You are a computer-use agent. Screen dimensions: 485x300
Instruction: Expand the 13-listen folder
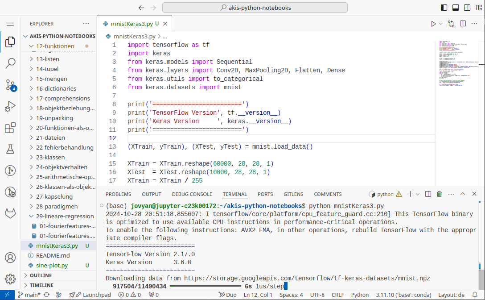(x=47, y=59)
